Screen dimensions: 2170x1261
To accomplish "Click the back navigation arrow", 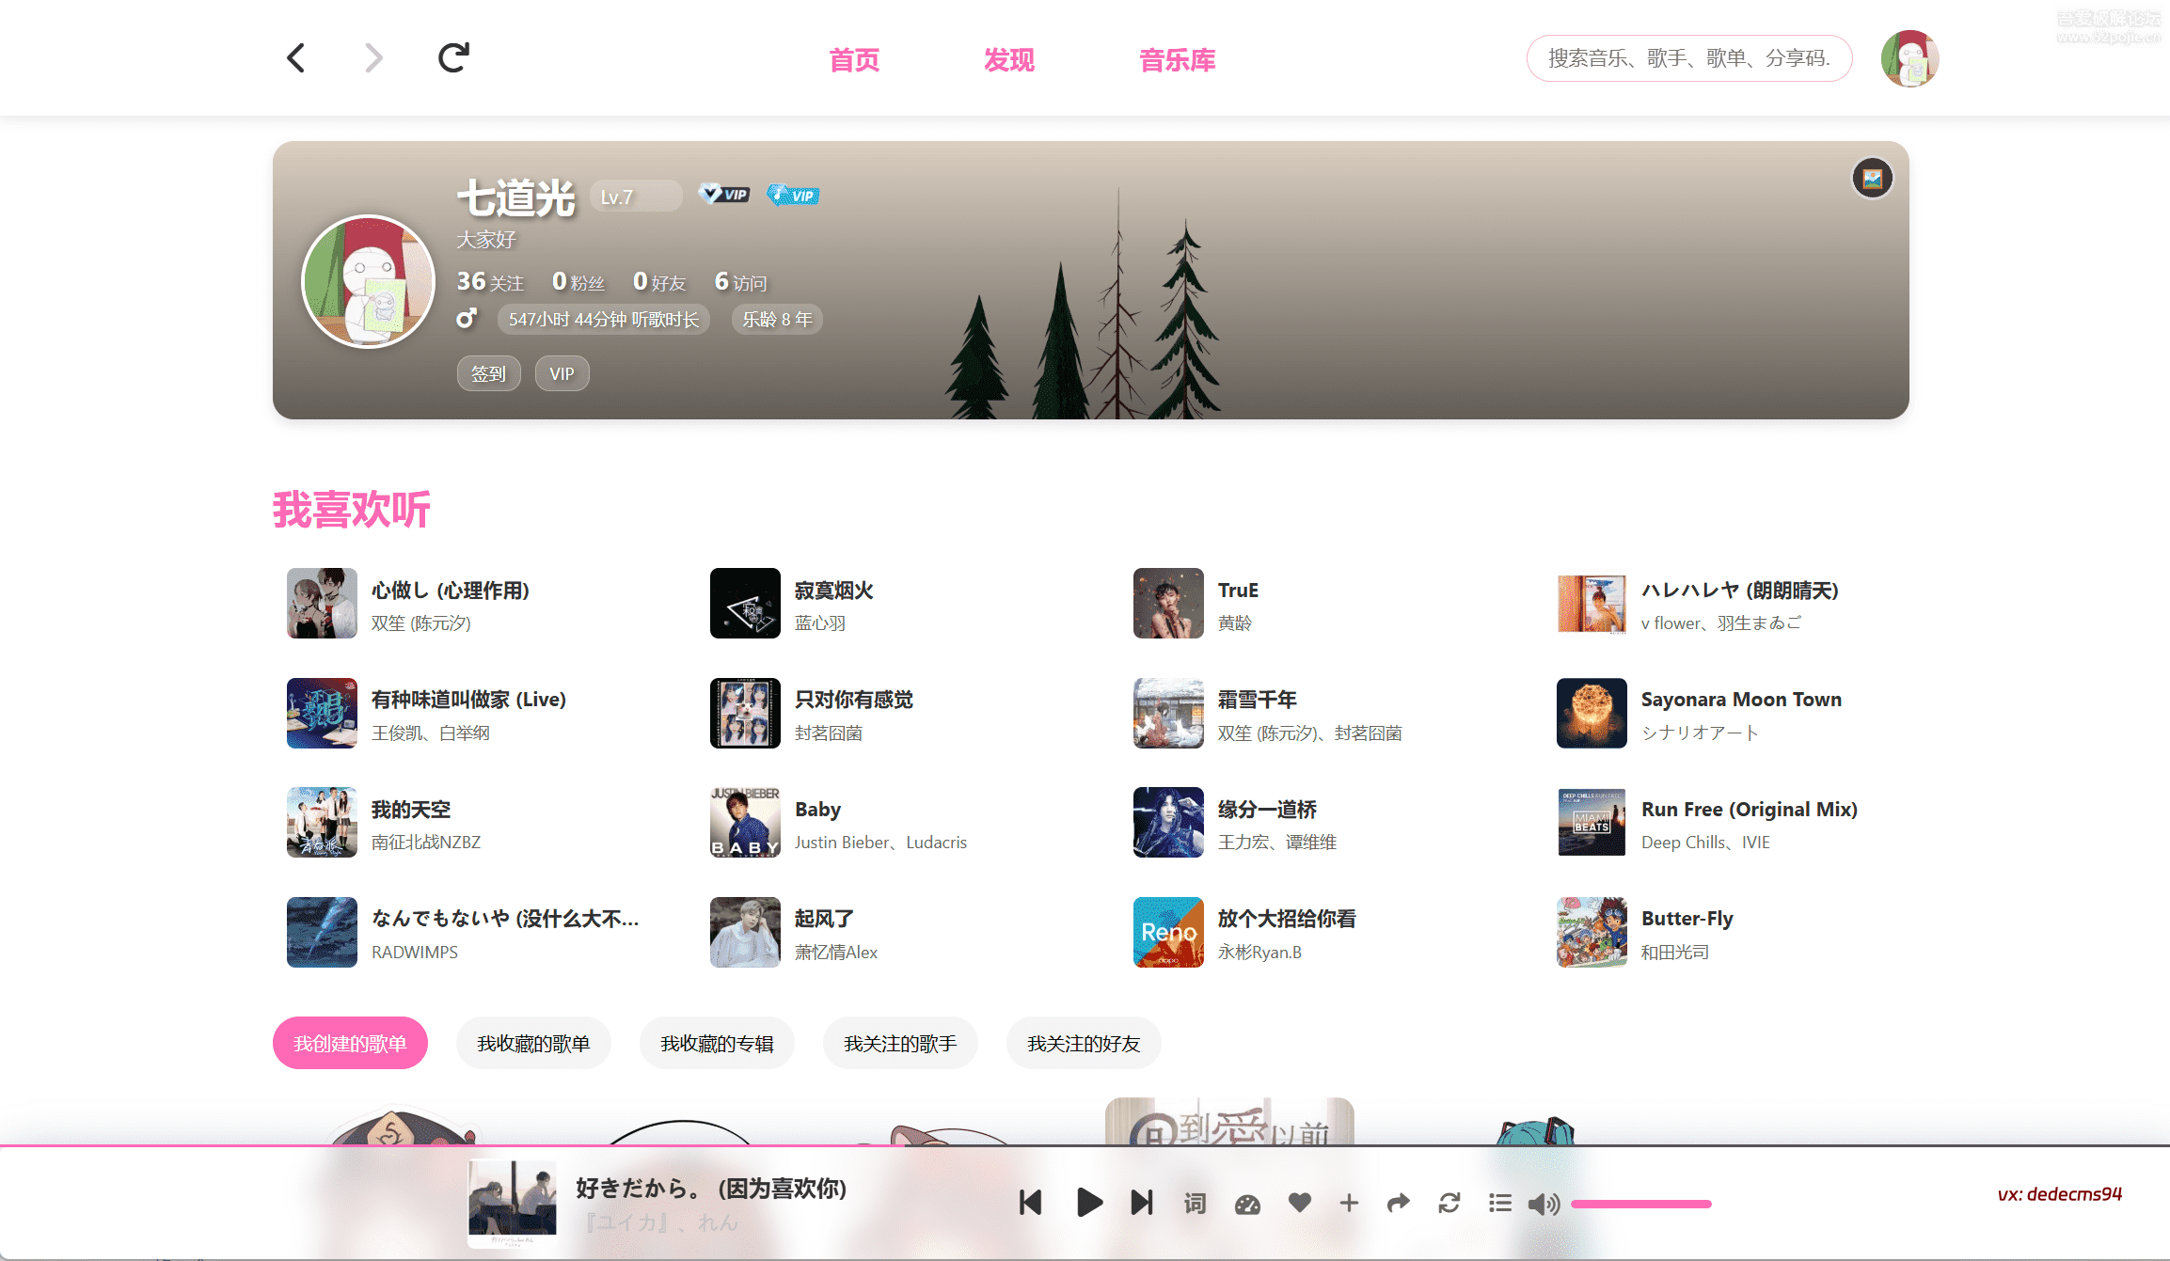I will pyautogui.click(x=296, y=58).
